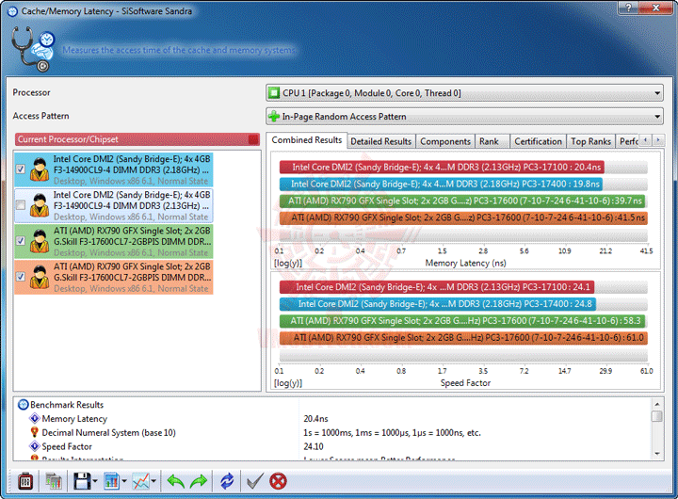
Task: Click the 24.10 speed factor value
Action: (314, 446)
